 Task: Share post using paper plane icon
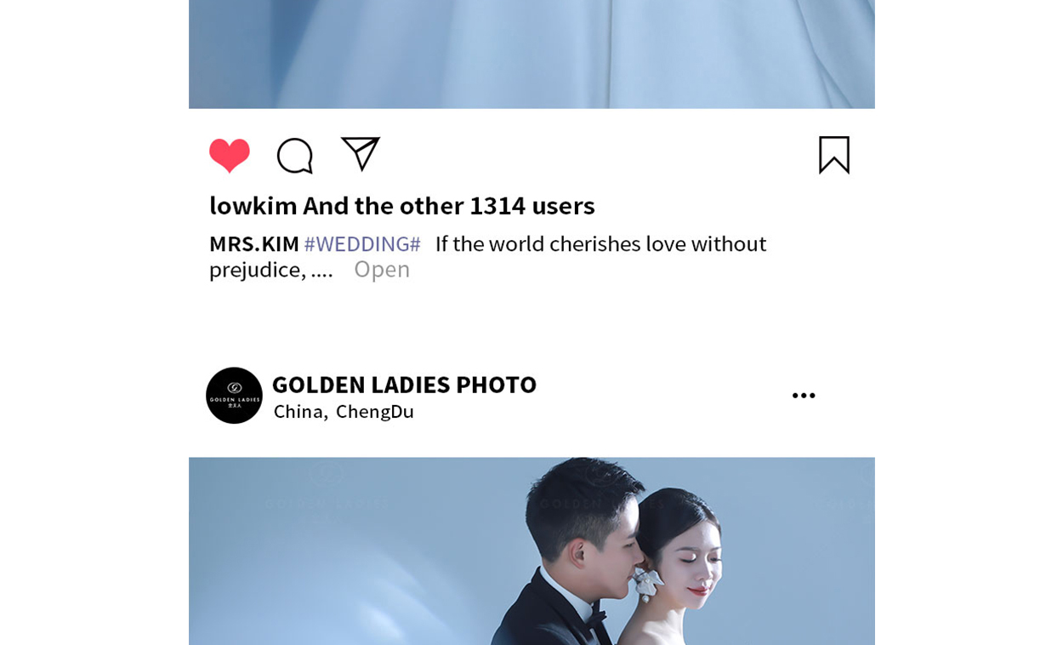tap(361, 154)
